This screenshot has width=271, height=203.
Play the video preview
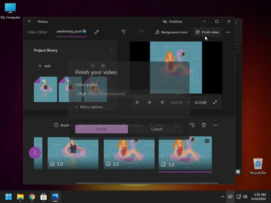(x=150, y=102)
